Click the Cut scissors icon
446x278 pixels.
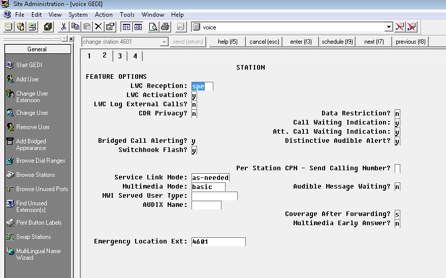coord(63,27)
